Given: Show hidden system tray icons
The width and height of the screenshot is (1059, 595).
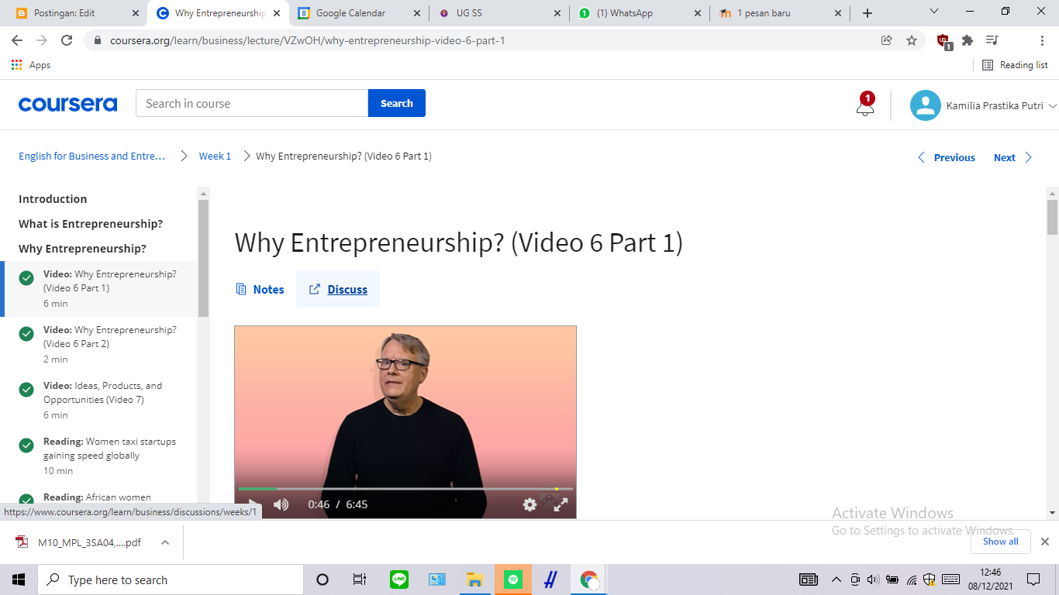Looking at the screenshot, I should coord(836,580).
